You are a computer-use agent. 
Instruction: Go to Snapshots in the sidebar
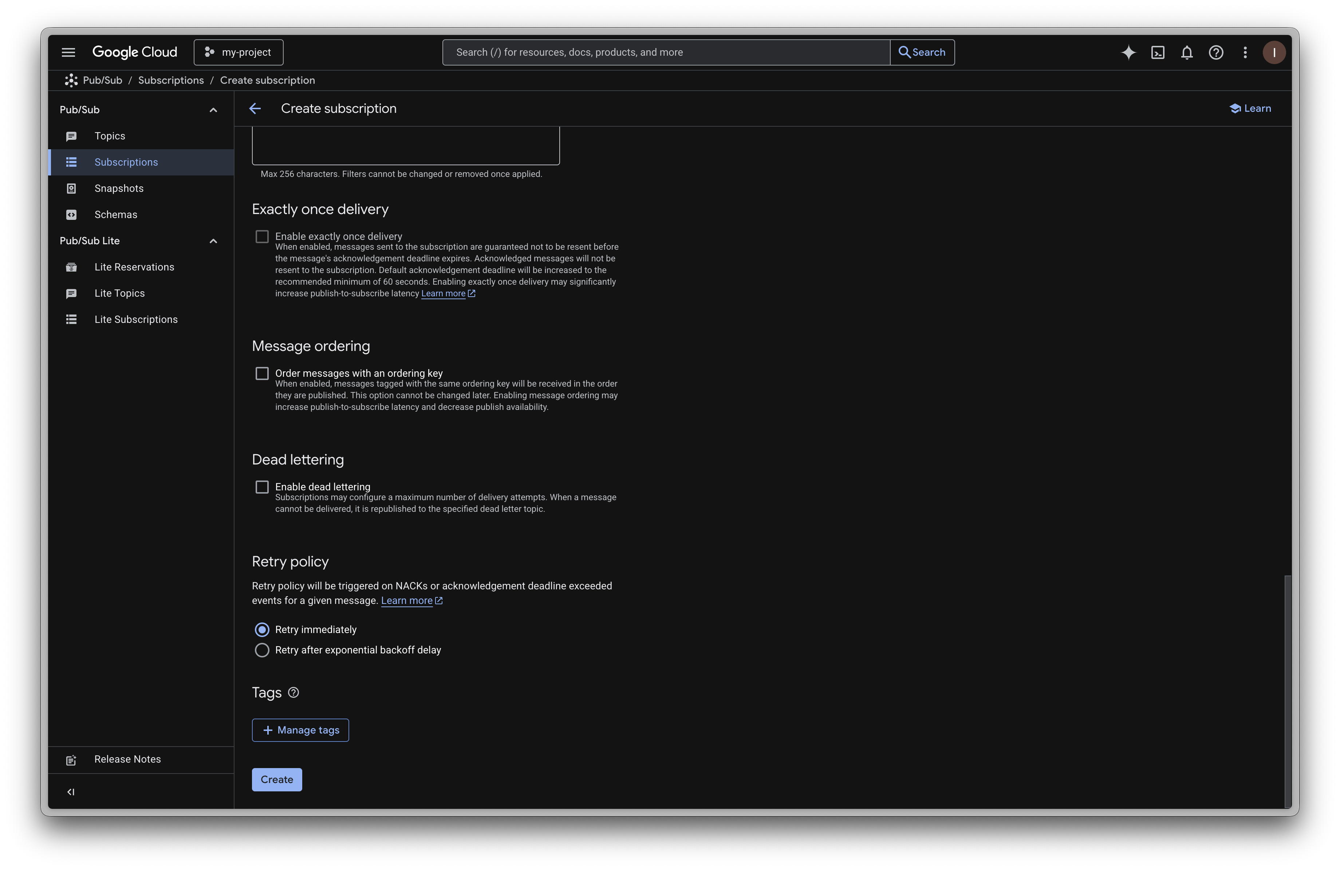point(119,188)
